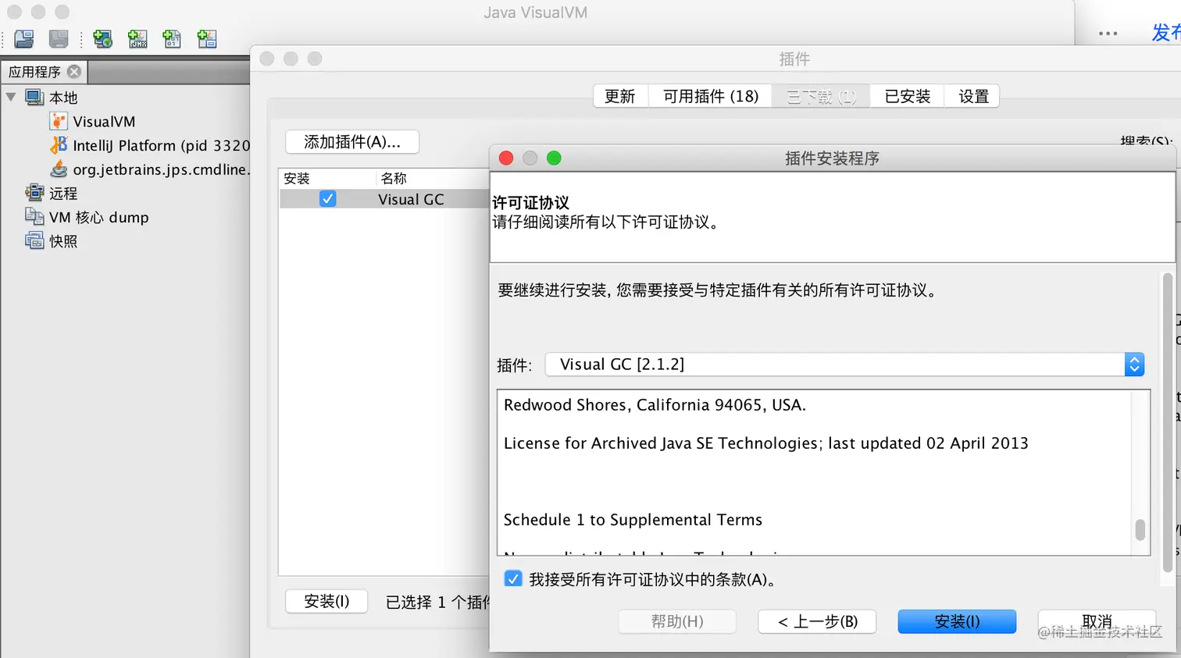
Task: Collapse the 本地 tree node triangle
Action: point(11,97)
